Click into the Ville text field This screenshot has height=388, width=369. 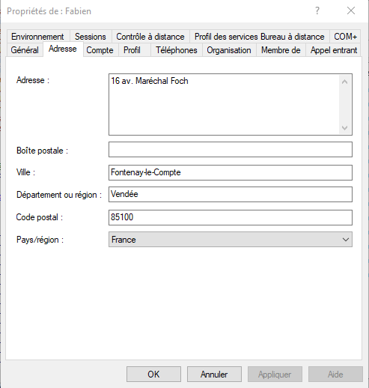pyautogui.click(x=231, y=172)
